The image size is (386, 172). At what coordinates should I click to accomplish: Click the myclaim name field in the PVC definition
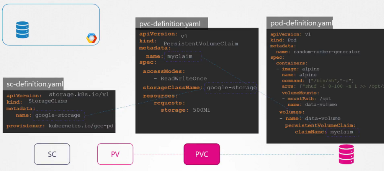183,56
